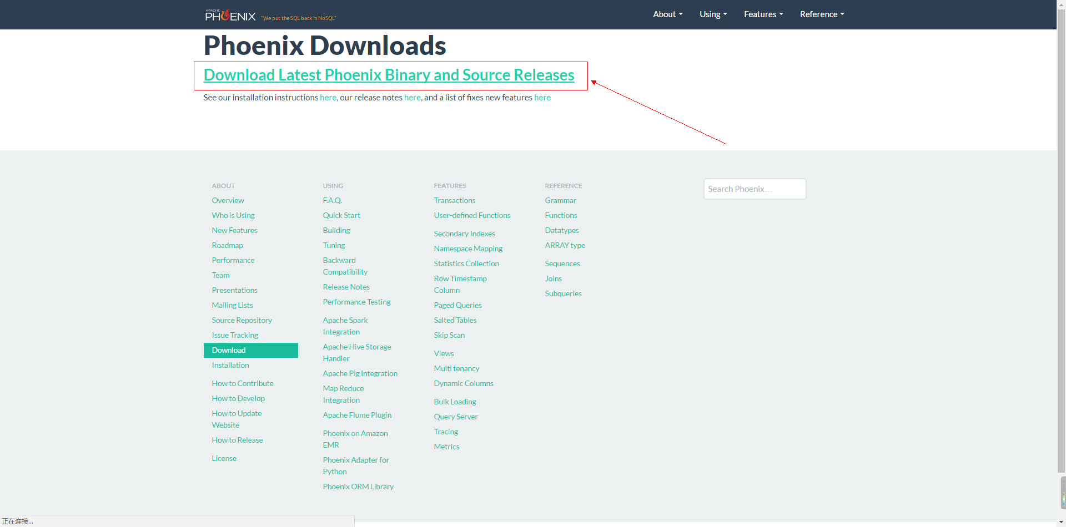Viewport: 1066px width, 527px height.
Task: Open the installation instructions 'here' link
Action: click(x=328, y=98)
